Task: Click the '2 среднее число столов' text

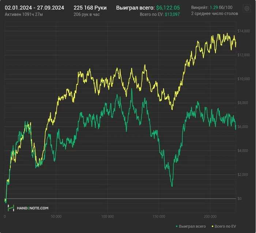Action: click(x=215, y=14)
